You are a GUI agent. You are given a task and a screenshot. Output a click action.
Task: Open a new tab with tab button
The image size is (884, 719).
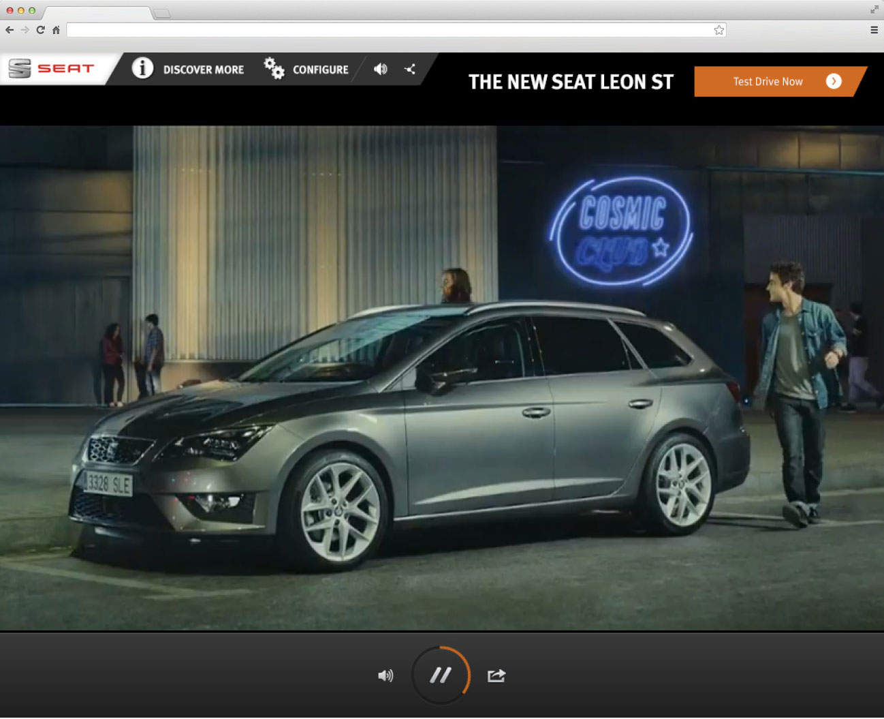pyautogui.click(x=161, y=14)
